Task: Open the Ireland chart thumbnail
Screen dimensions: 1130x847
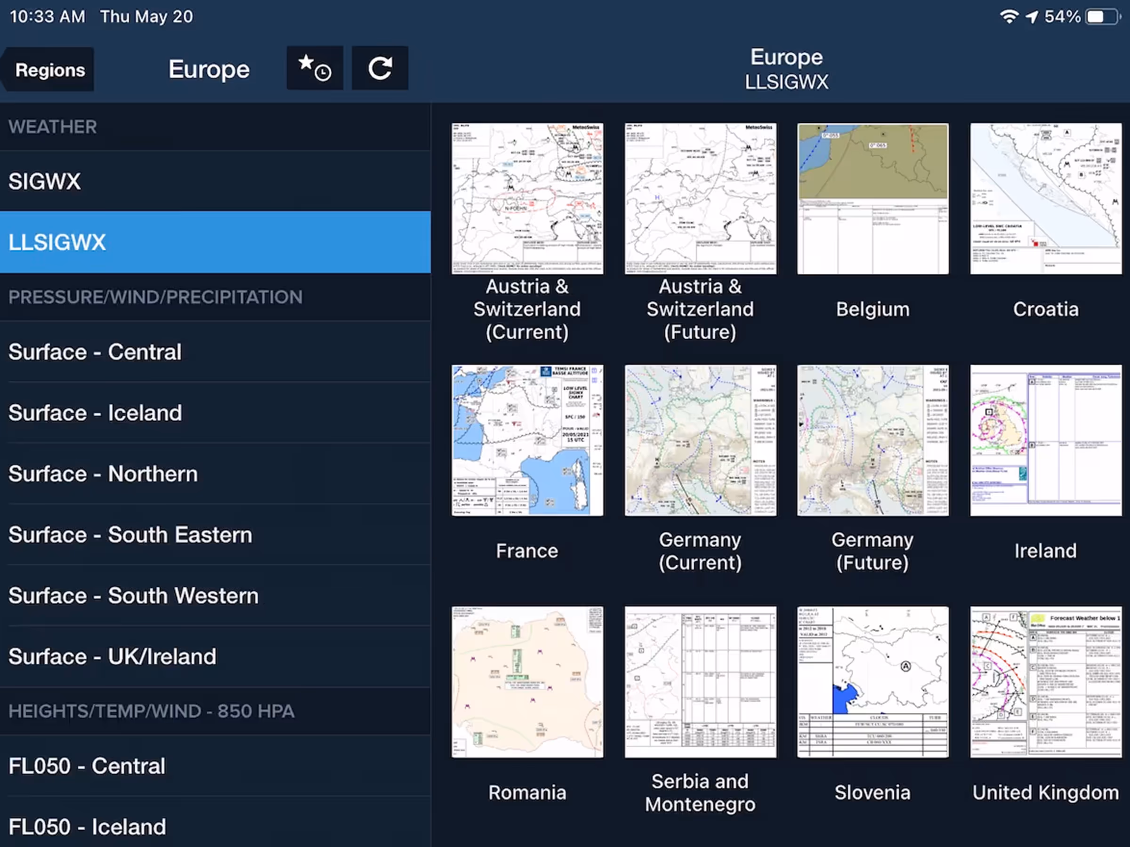Action: 1045,440
